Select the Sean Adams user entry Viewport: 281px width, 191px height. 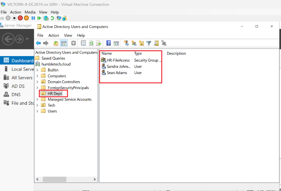pyautogui.click(x=117, y=73)
